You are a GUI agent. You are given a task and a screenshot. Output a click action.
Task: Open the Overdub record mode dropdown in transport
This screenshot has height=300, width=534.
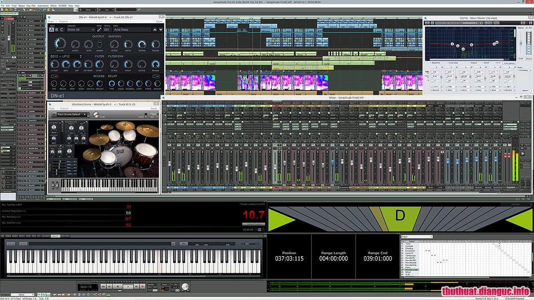click(x=165, y=284)
